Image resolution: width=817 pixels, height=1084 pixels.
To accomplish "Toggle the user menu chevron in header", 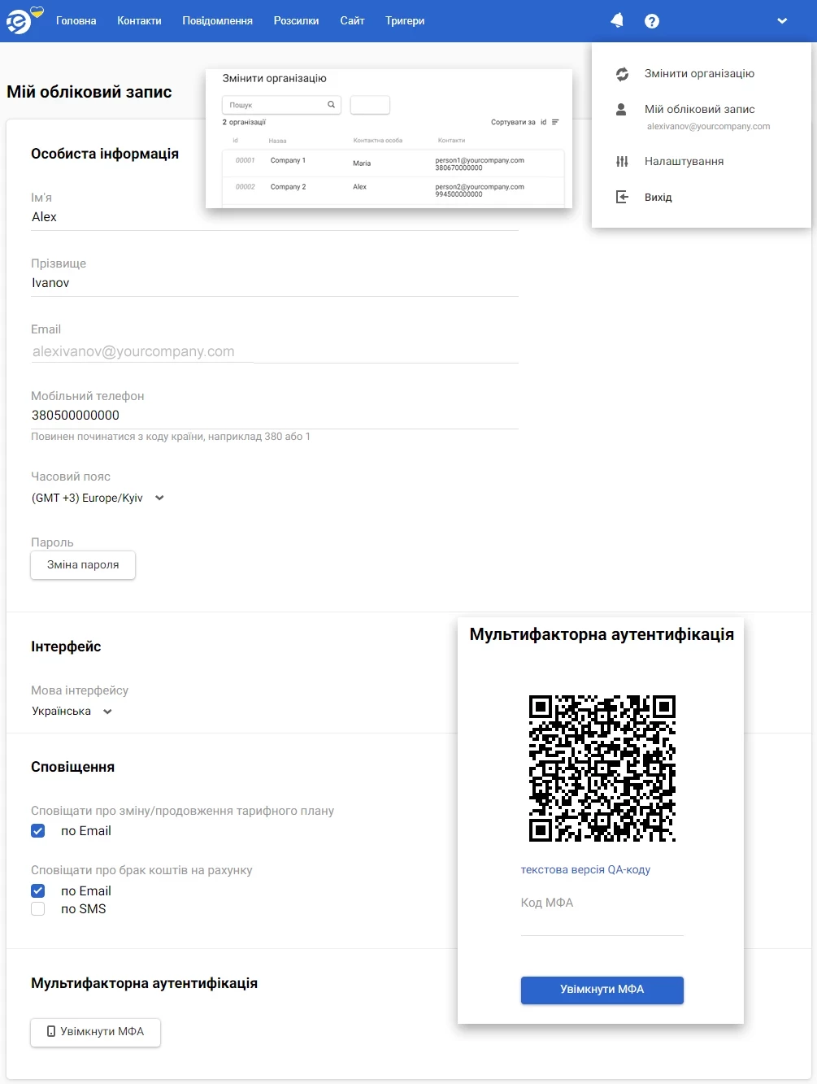I will click(x=782, y=21).
